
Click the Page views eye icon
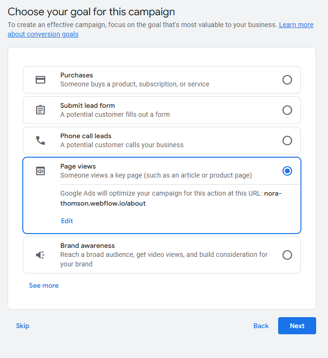[40, 171]
